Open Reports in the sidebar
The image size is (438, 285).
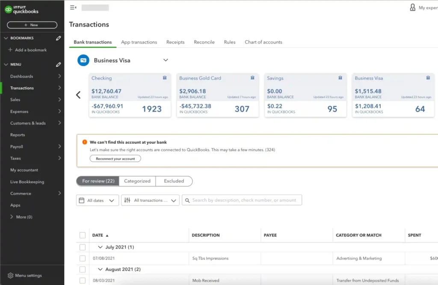pyautogui.click(x=18, y=135)
